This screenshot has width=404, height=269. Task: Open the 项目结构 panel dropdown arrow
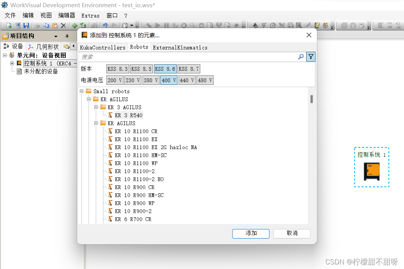coord(55,37)
